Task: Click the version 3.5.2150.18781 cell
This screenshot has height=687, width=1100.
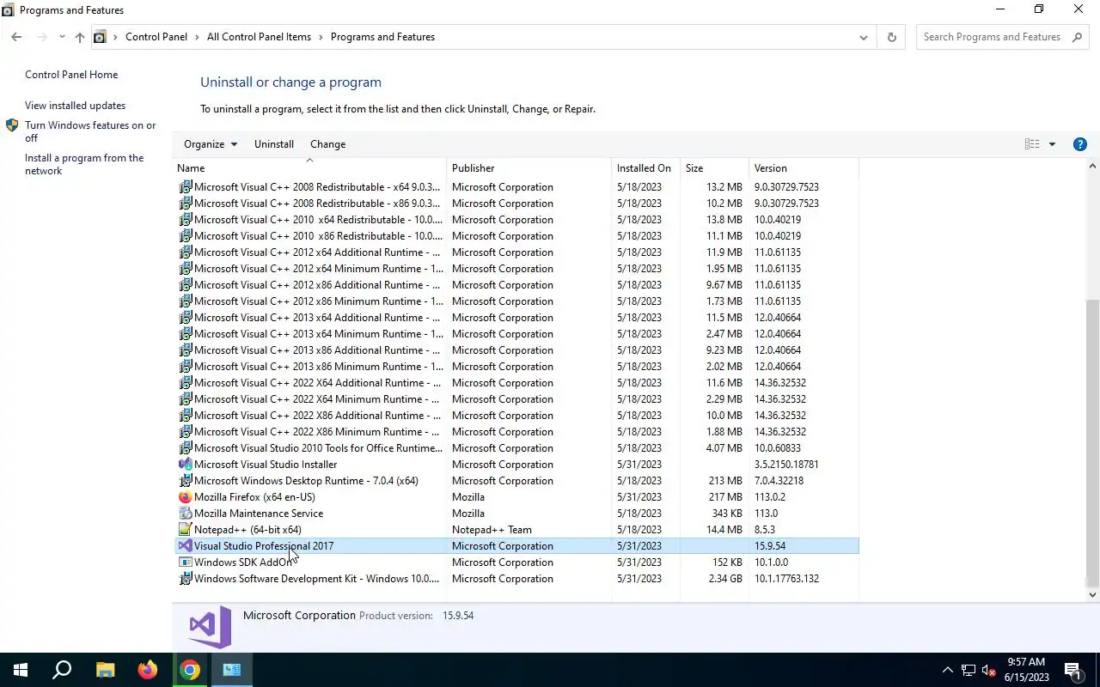Action: coord(786,465)
